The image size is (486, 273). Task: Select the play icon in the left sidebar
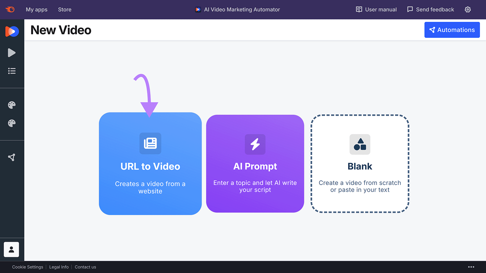(x=12, y=52)
